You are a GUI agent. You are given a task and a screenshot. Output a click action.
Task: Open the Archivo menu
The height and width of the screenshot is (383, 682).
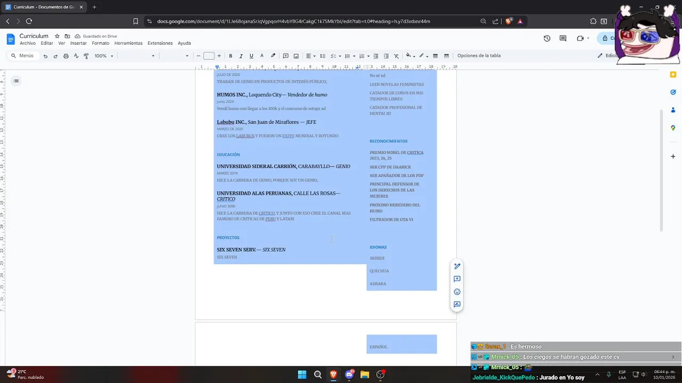click(x=28, y=43)
